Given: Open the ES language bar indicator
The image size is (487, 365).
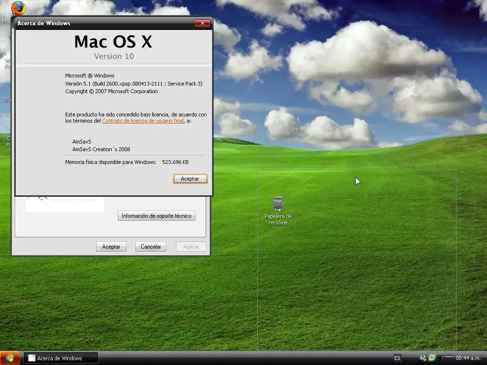Looking at the screenshot, I should [397, 358].
